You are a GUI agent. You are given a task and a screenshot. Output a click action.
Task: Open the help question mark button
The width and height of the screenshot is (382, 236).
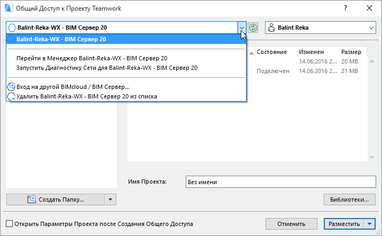345,8
